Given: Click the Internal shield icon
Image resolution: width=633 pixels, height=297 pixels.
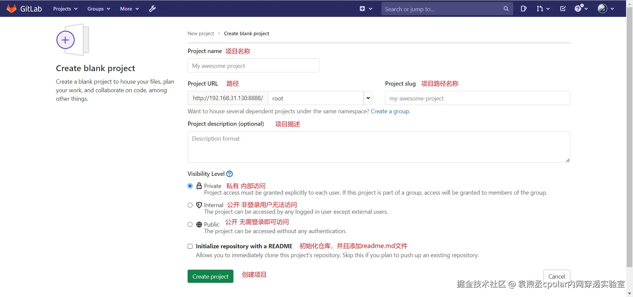Looking at the screenshot, I should (x=199, y=205).
